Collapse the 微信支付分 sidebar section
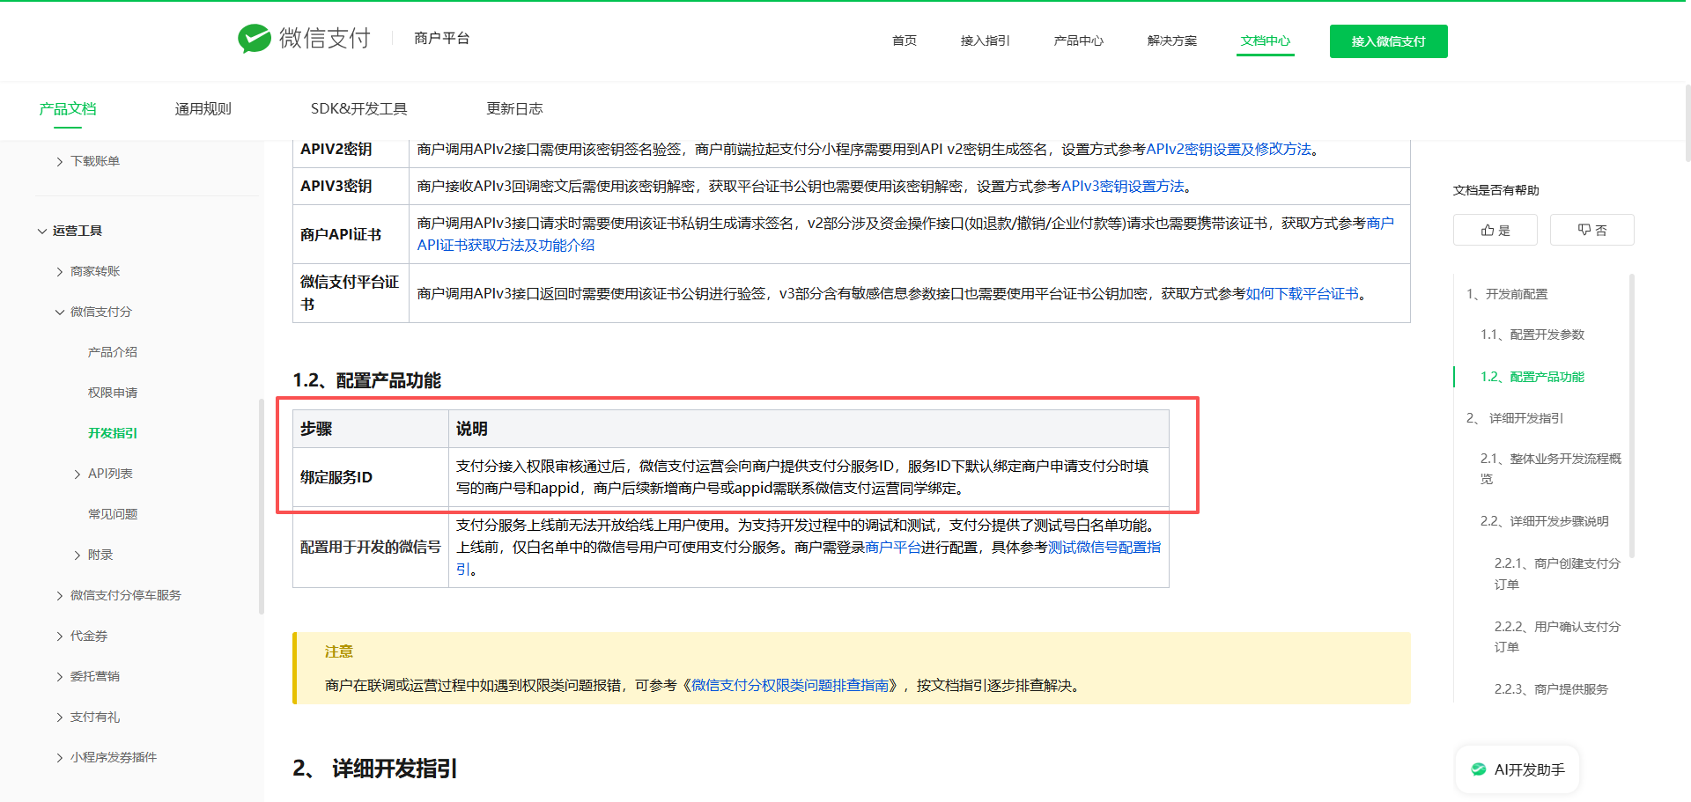 (x=60, y=312)
